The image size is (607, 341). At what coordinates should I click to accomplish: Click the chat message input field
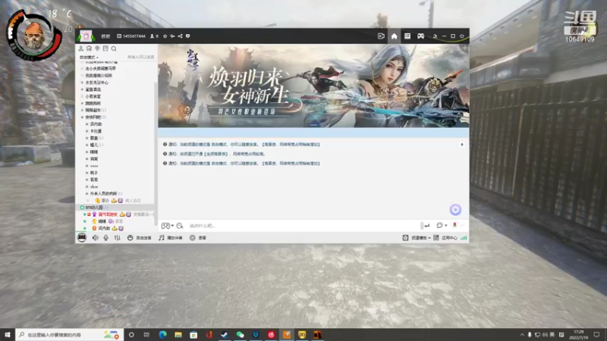point(303,225)
